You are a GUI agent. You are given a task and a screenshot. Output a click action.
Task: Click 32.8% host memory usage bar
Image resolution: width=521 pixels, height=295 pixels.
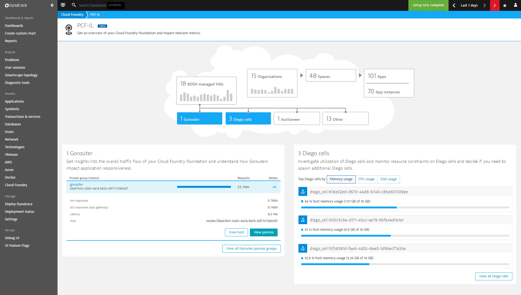pos(405,264)
